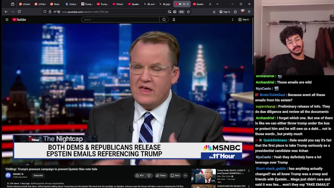
Task: Open menu for Trump finally SNAPS video
Action: click(249, 171)
